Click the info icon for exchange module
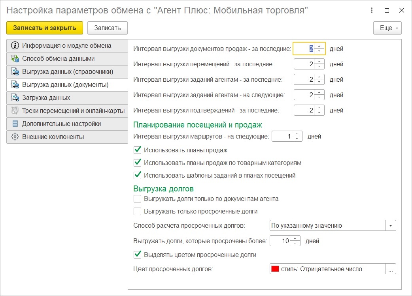Screen dimensions: 412x296 [15, 46]
